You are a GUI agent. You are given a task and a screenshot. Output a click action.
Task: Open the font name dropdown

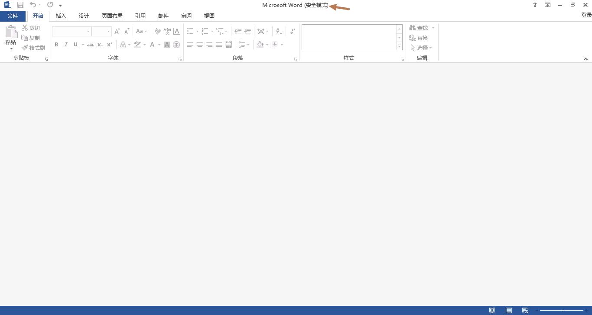point(88,31)
